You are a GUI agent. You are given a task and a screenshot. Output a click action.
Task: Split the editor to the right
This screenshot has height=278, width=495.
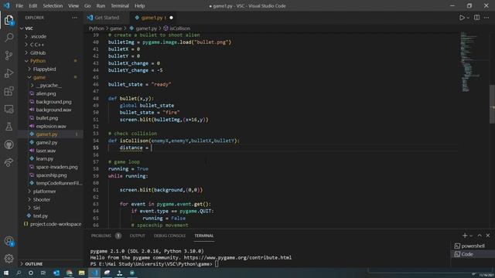(x=476, y=18)
